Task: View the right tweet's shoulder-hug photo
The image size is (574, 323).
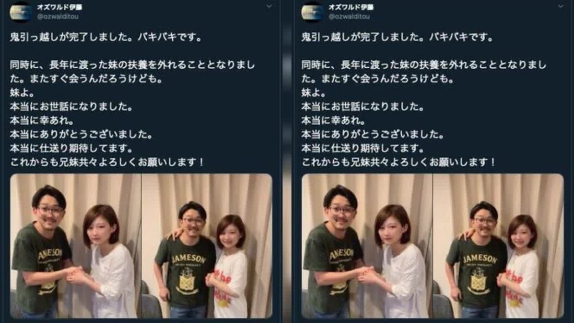Action: (x=498, y=246)
